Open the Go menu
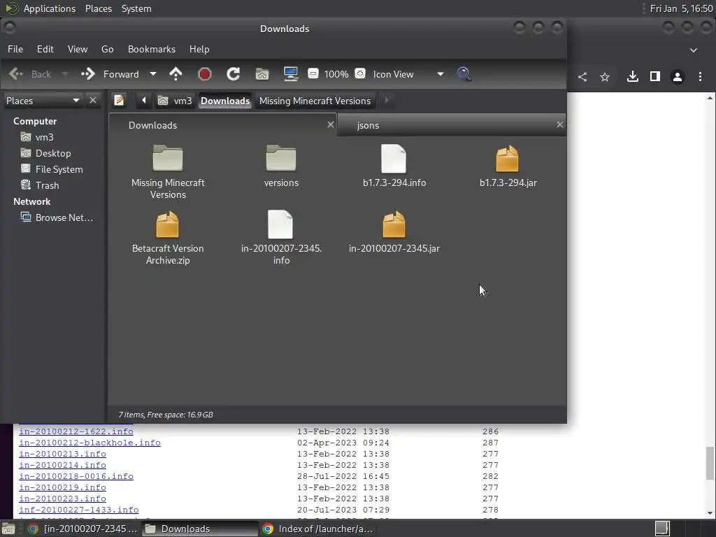 (x=107, y=49)
